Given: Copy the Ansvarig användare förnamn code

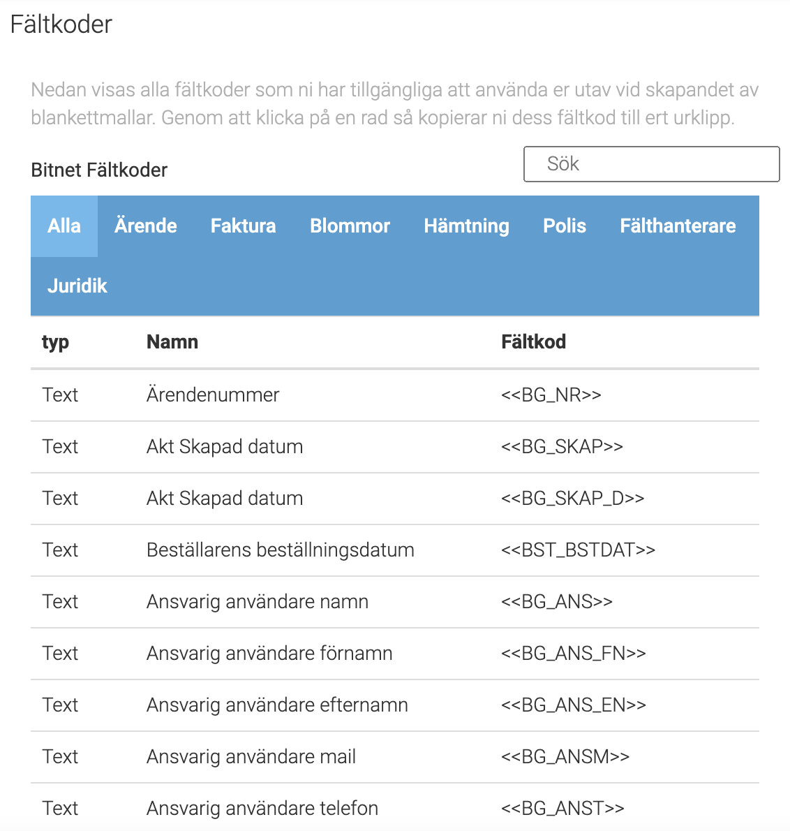Looking at the screenshot, I should [x=395, y=654].
